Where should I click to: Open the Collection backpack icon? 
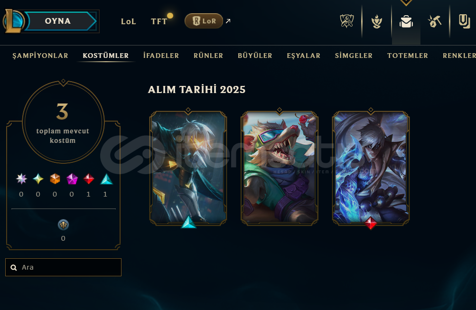pos(406,21)
